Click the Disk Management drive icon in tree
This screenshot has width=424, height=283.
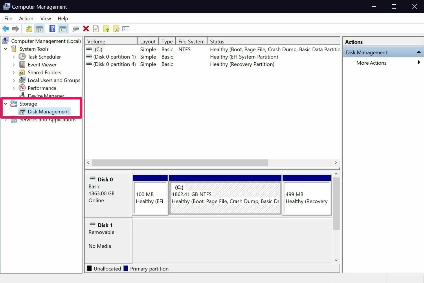tap(22, 112)
